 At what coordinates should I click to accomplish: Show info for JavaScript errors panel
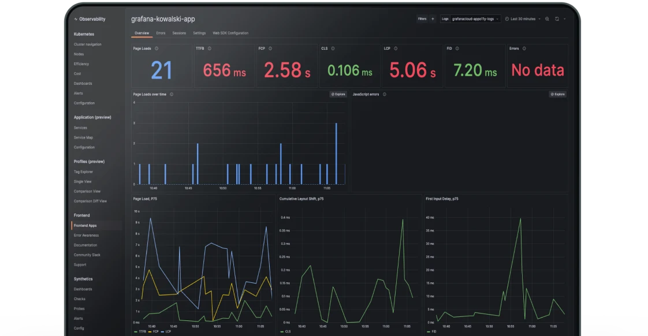click(384, 94)
